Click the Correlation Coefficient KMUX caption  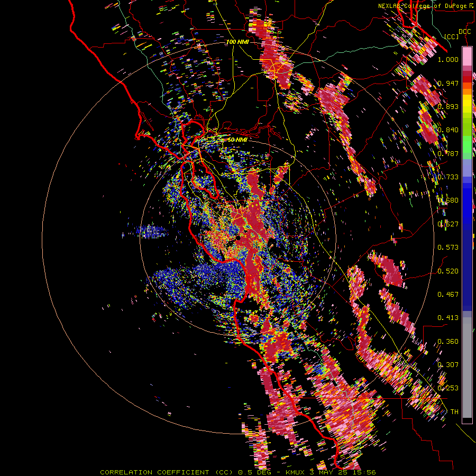click(238, 472)
